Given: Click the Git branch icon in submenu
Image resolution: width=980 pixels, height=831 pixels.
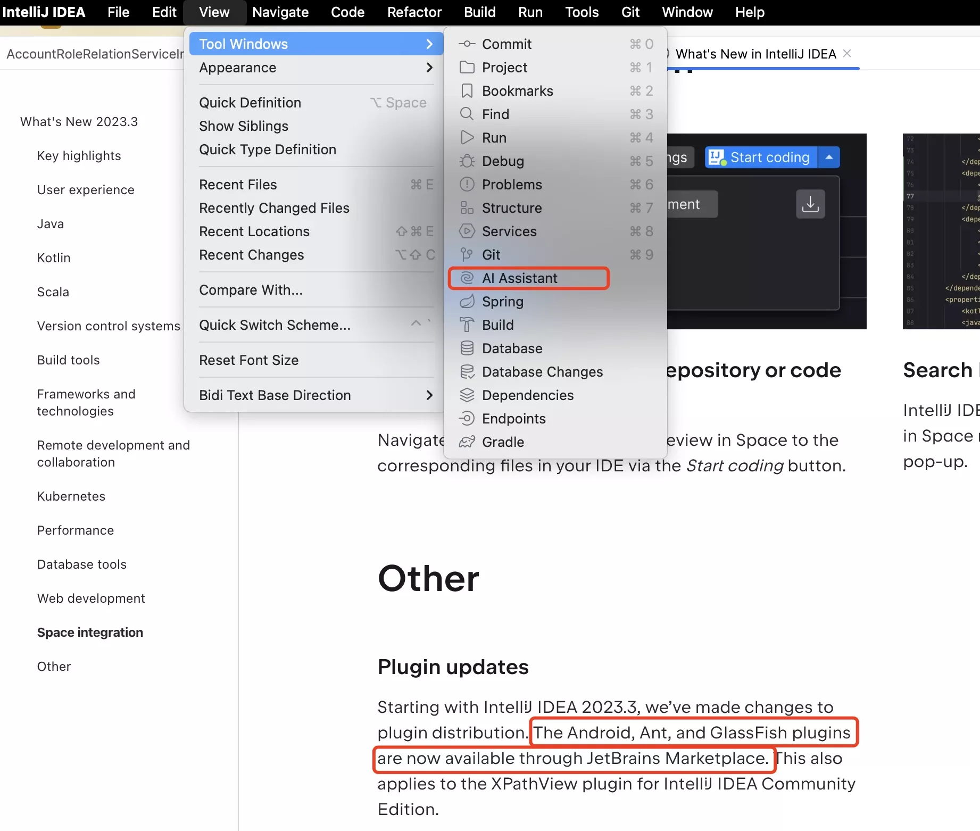Looking at the screenshot, I should pyautogui.click(x=467, y=255).
